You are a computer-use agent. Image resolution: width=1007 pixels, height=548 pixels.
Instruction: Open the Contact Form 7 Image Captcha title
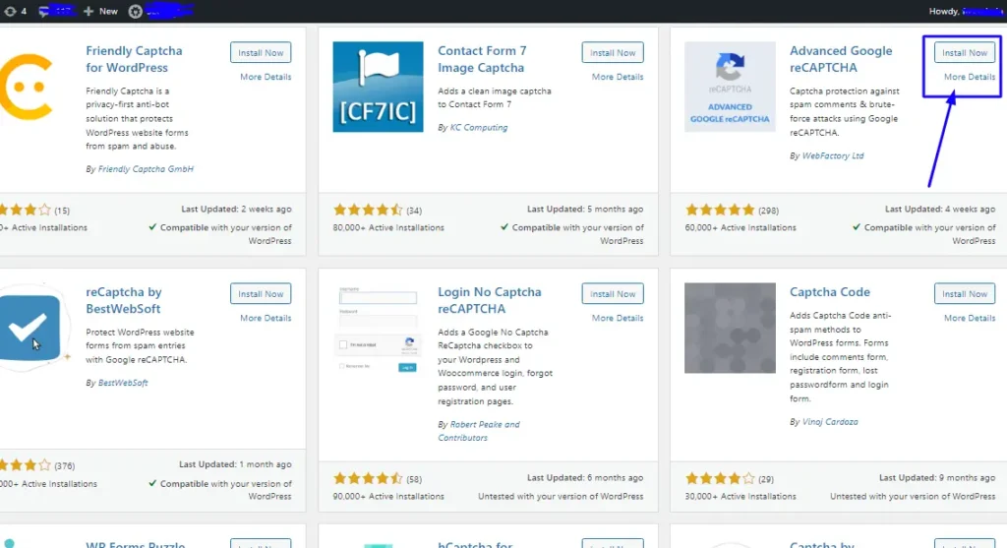(x=482, y=59)
